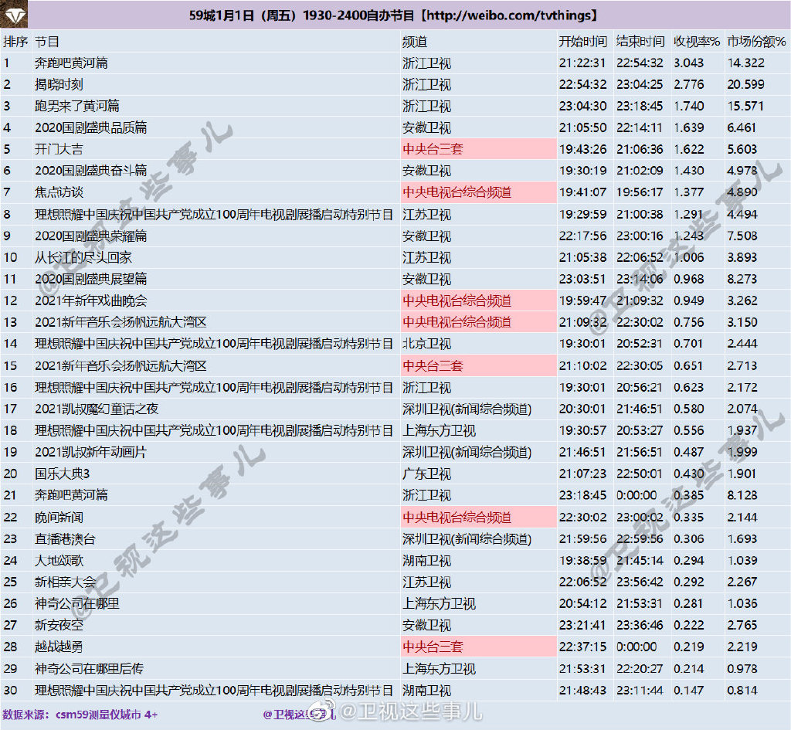
Task: Click the market share value 20.599
Action: (x=745, y=84)
